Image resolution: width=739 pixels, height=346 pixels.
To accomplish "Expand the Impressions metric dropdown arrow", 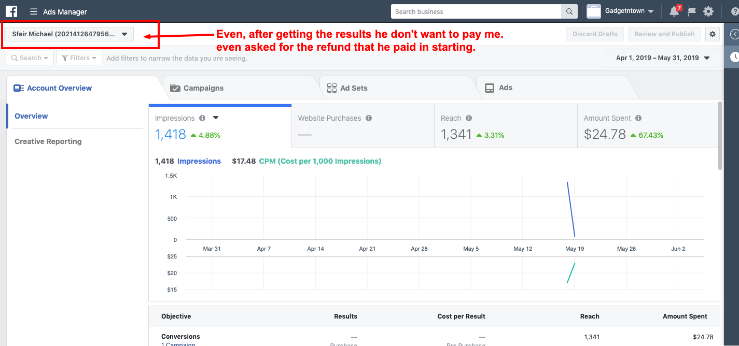I will (x=216, y=118).
